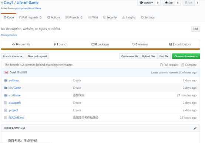The width and height of the screenshot is (205, 143).
Task: Click the orange language bar
Action: click(x=100, y=49)
